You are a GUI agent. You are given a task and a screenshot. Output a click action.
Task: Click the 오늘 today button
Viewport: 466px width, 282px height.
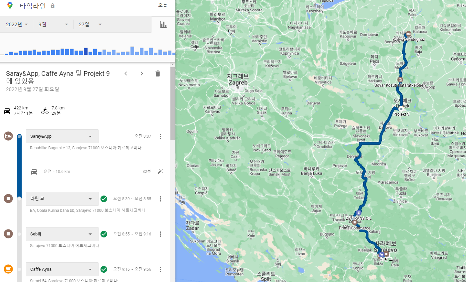point(163,5)
